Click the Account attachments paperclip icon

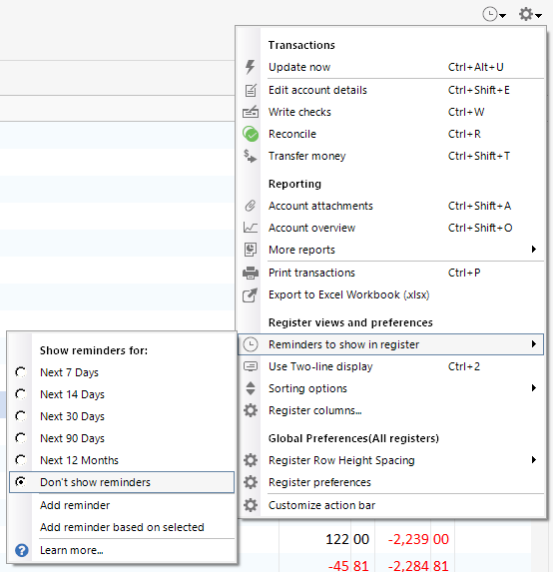pos(251,206)
